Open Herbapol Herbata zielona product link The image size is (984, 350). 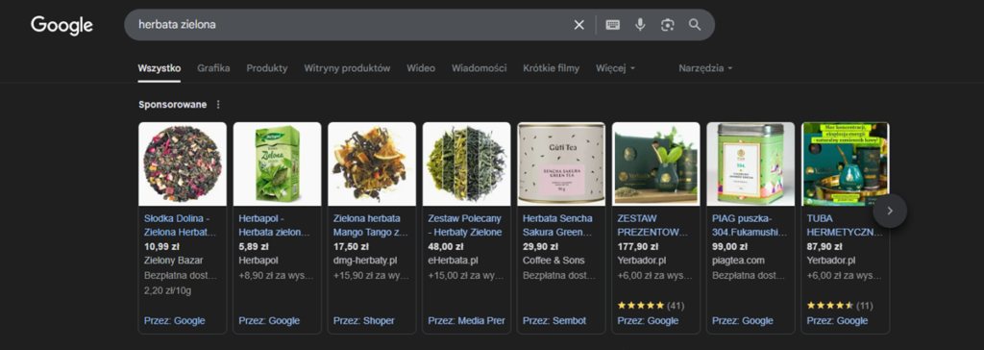click(x=274, y=226)
